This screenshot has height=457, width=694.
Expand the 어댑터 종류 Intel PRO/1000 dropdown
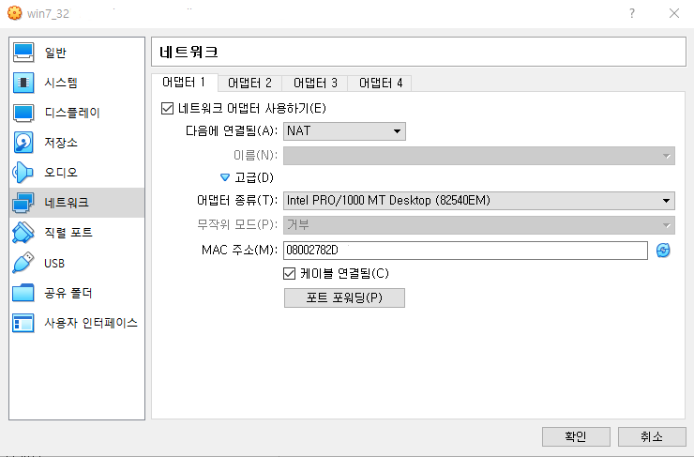(478, 200)
